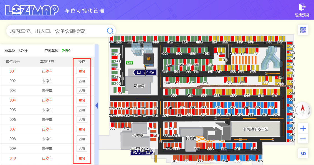Viewport: 314px width, 165px height.
Task: Click the 非机动车停车区 area on map
Action: [x=255, y=129]
